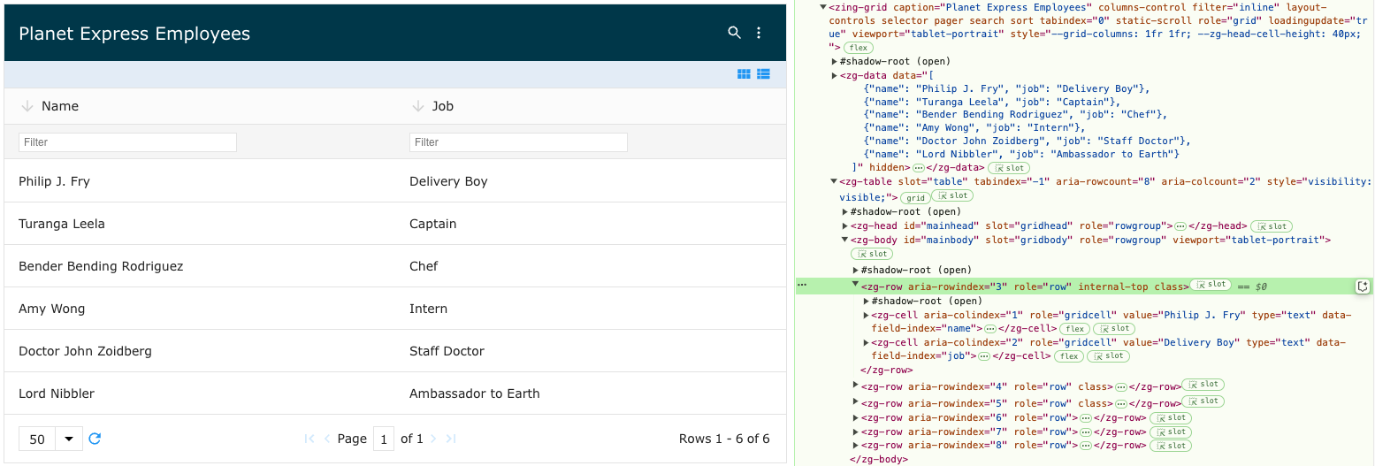Reload the grid with refresh icon
This screenshot has width=1375, height=466.
click(x=95, y=439)
